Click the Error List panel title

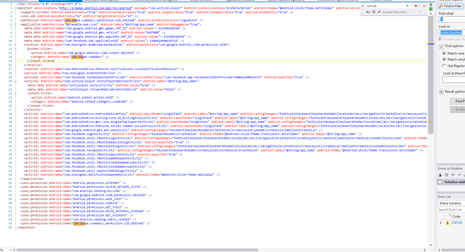coord(444,197)
